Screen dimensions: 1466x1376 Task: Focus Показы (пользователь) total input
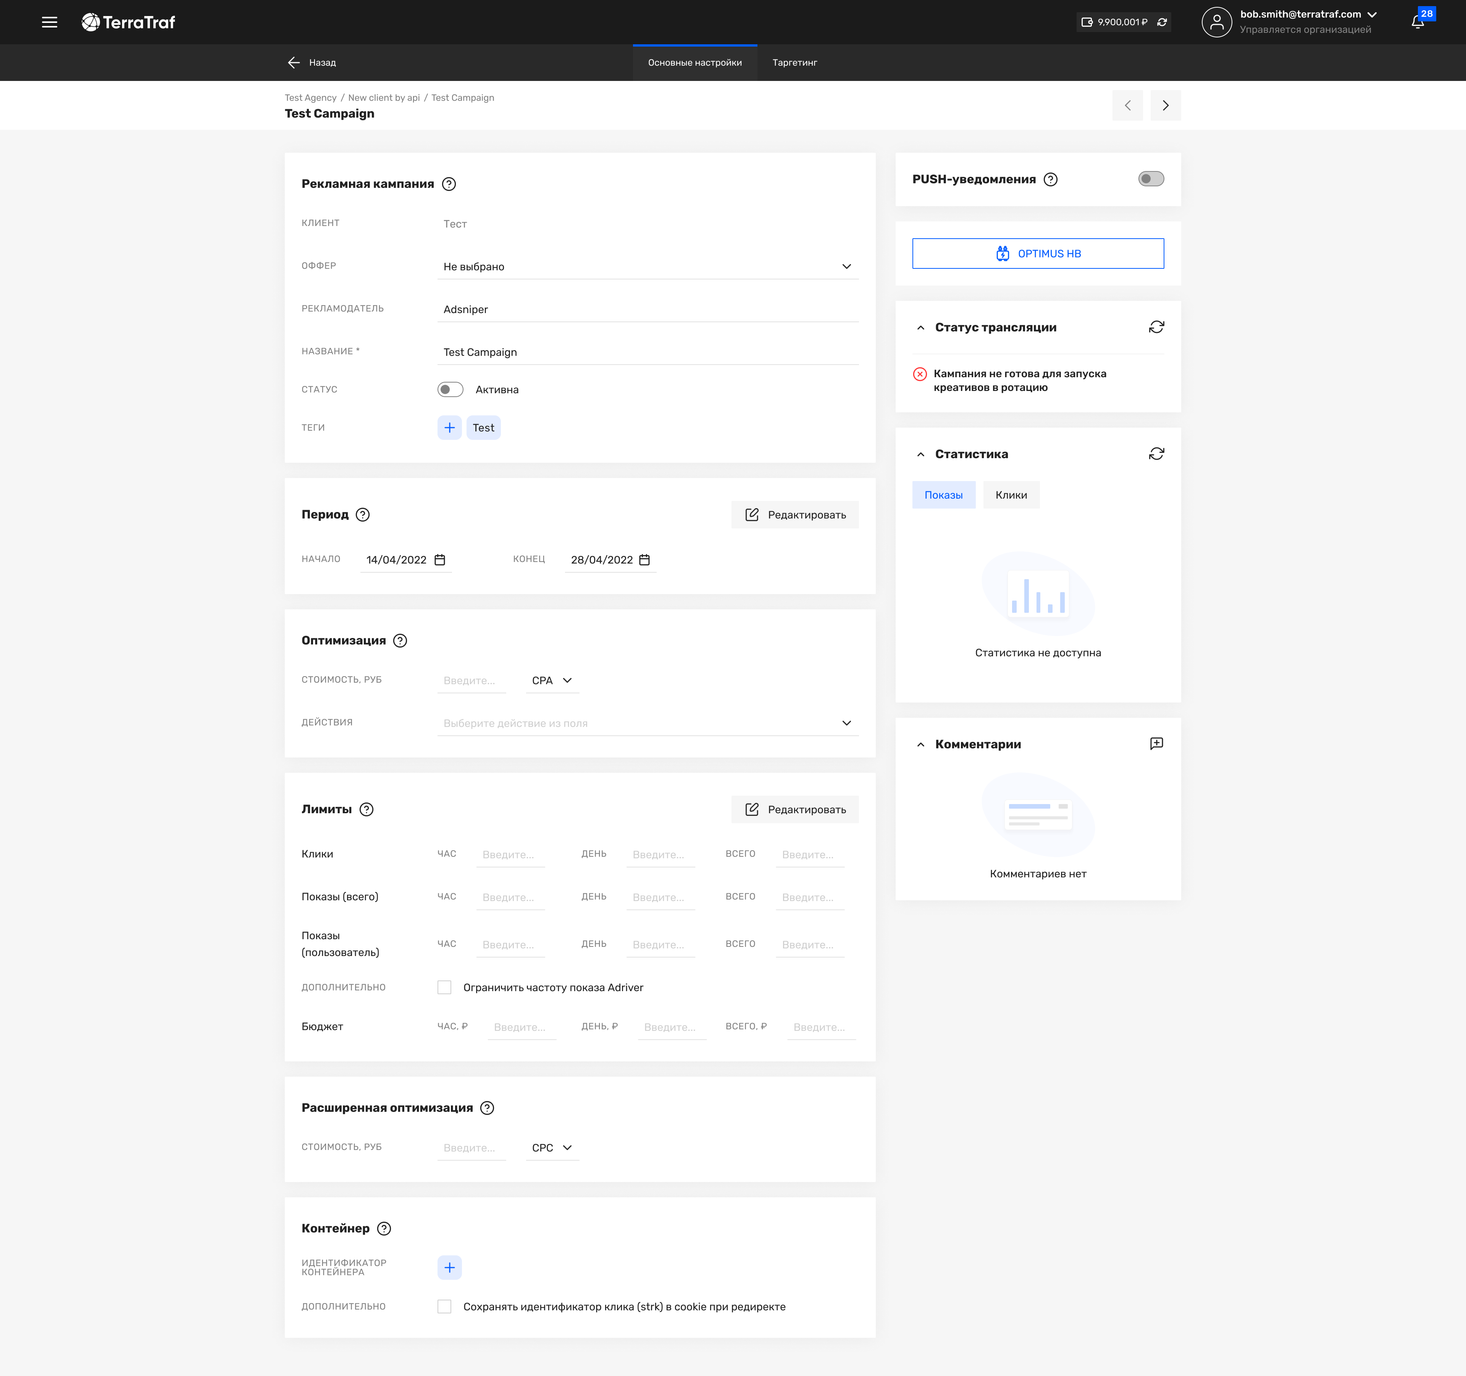pyautogui.click(x=810, y=945)
